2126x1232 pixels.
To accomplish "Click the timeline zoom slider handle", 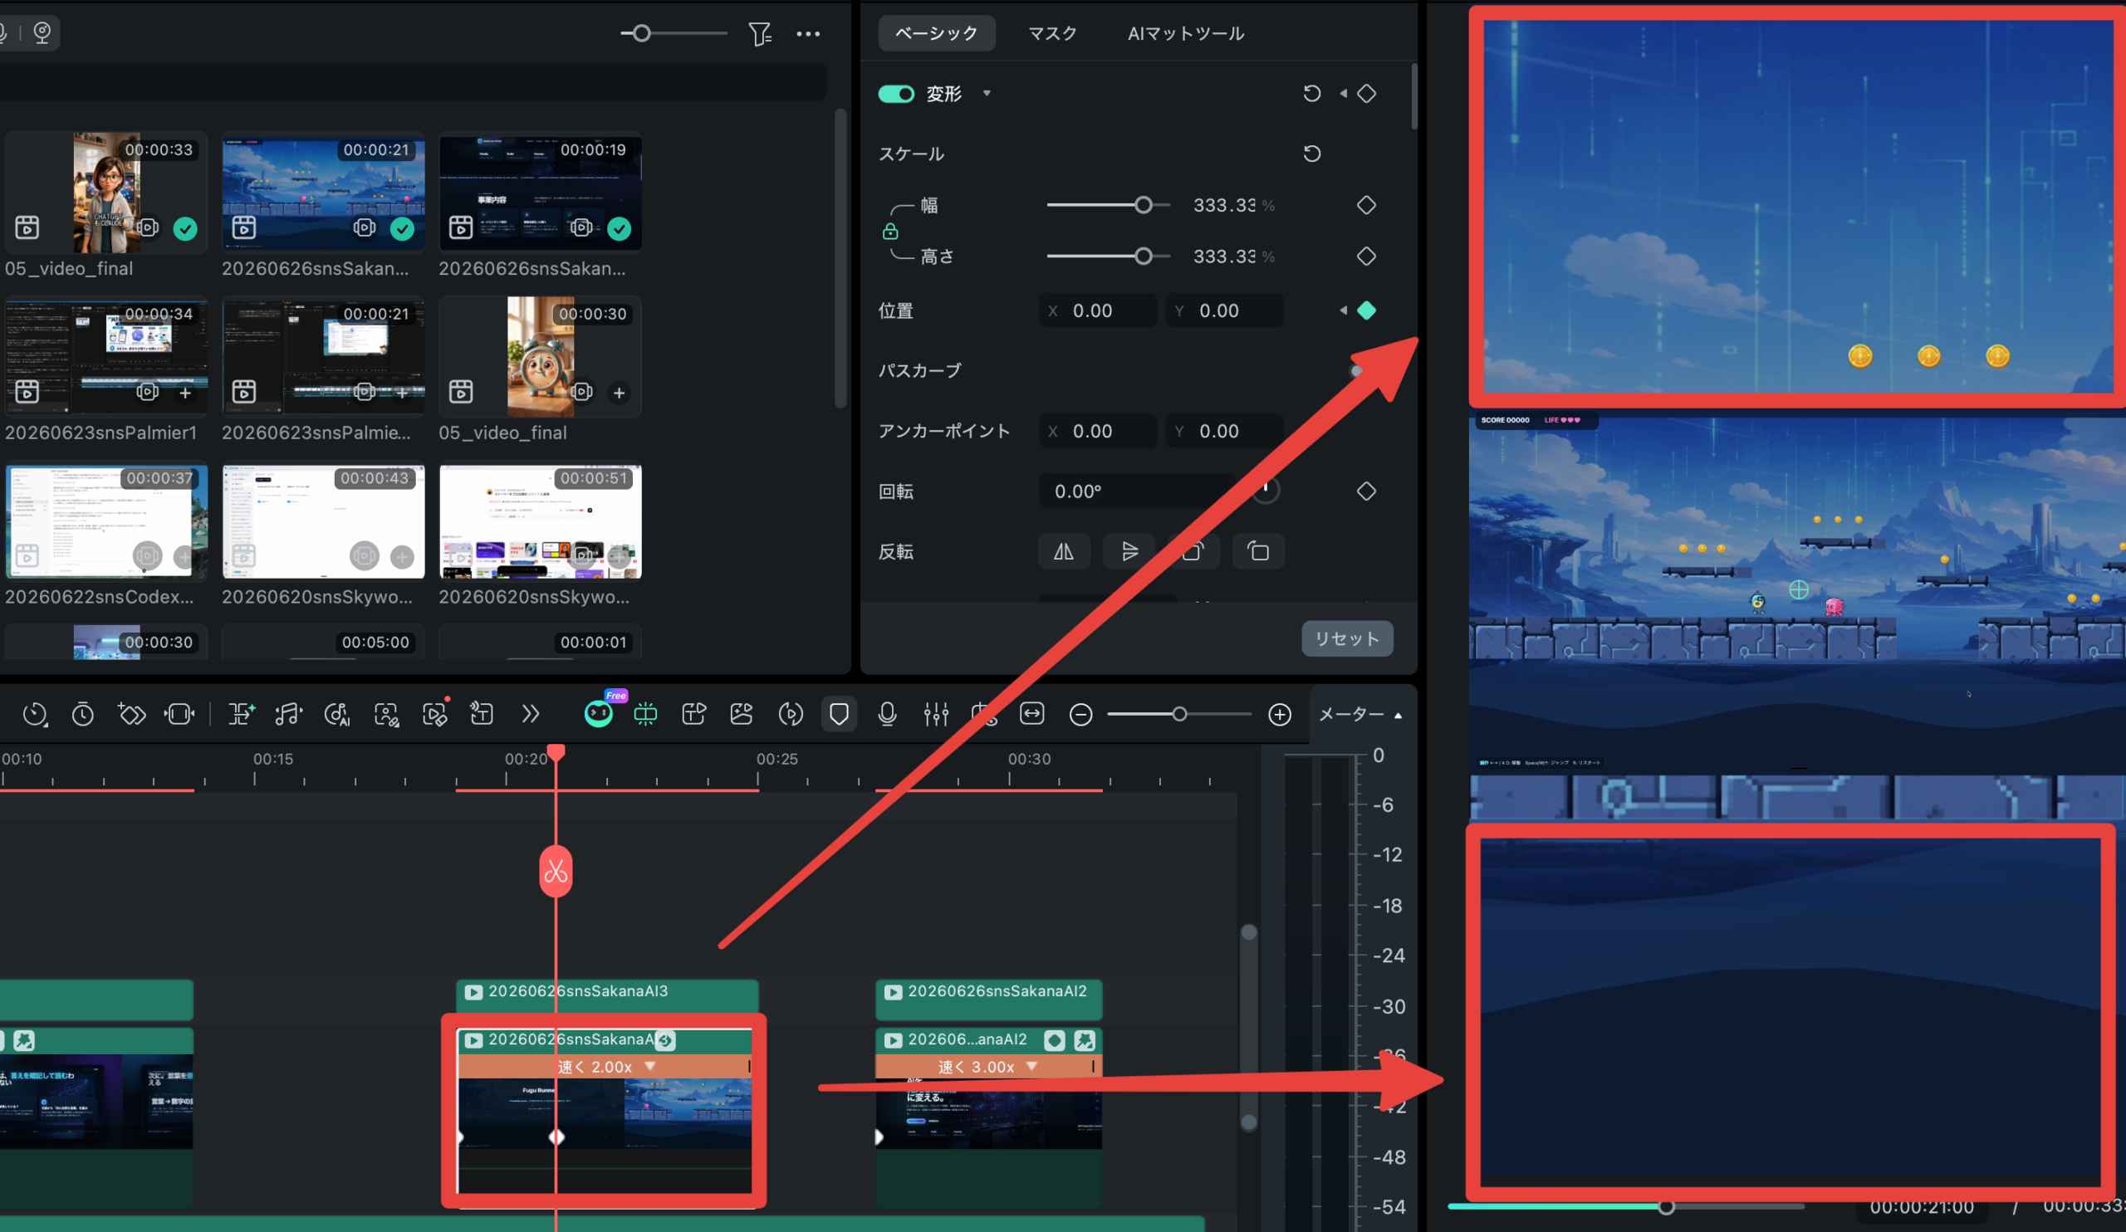I will pyautogui.click(x=1179, y=714).
